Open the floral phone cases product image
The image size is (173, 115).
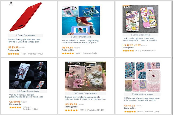[85, 76]
